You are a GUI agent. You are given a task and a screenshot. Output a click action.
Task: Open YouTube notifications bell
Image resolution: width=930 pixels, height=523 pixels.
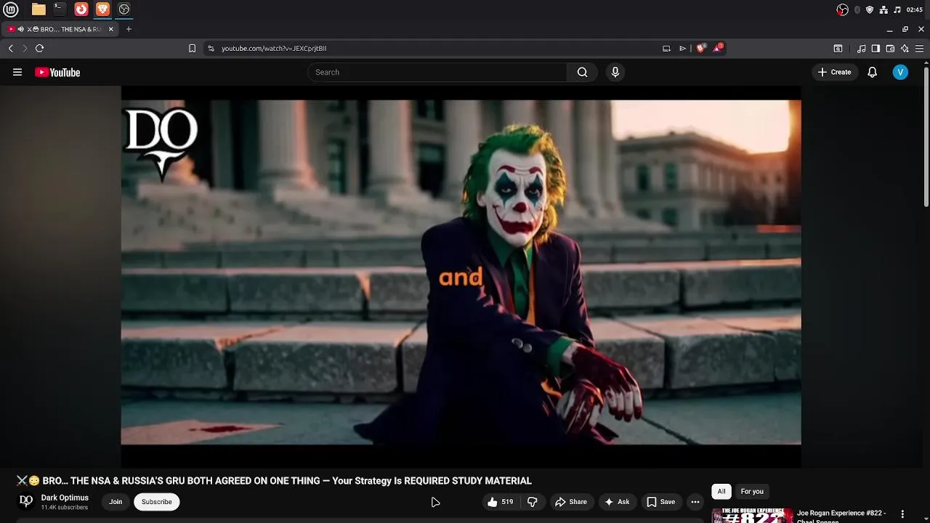(x=873, y=72)
